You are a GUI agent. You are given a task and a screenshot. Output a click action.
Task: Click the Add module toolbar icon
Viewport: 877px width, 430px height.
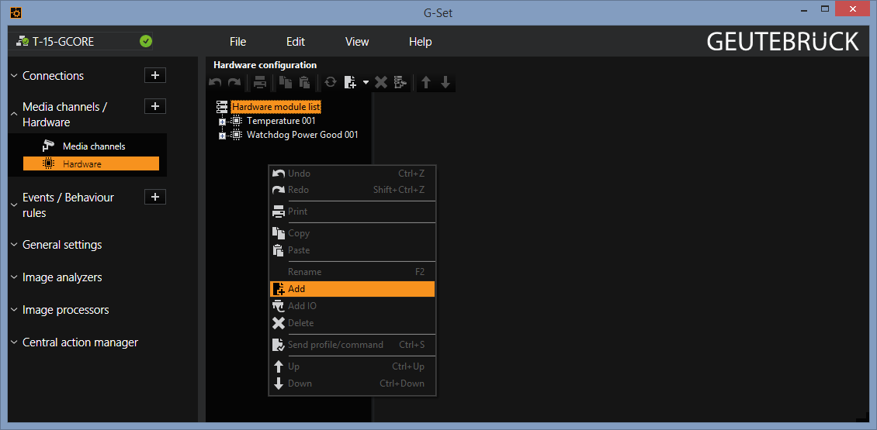pos(350,83)
